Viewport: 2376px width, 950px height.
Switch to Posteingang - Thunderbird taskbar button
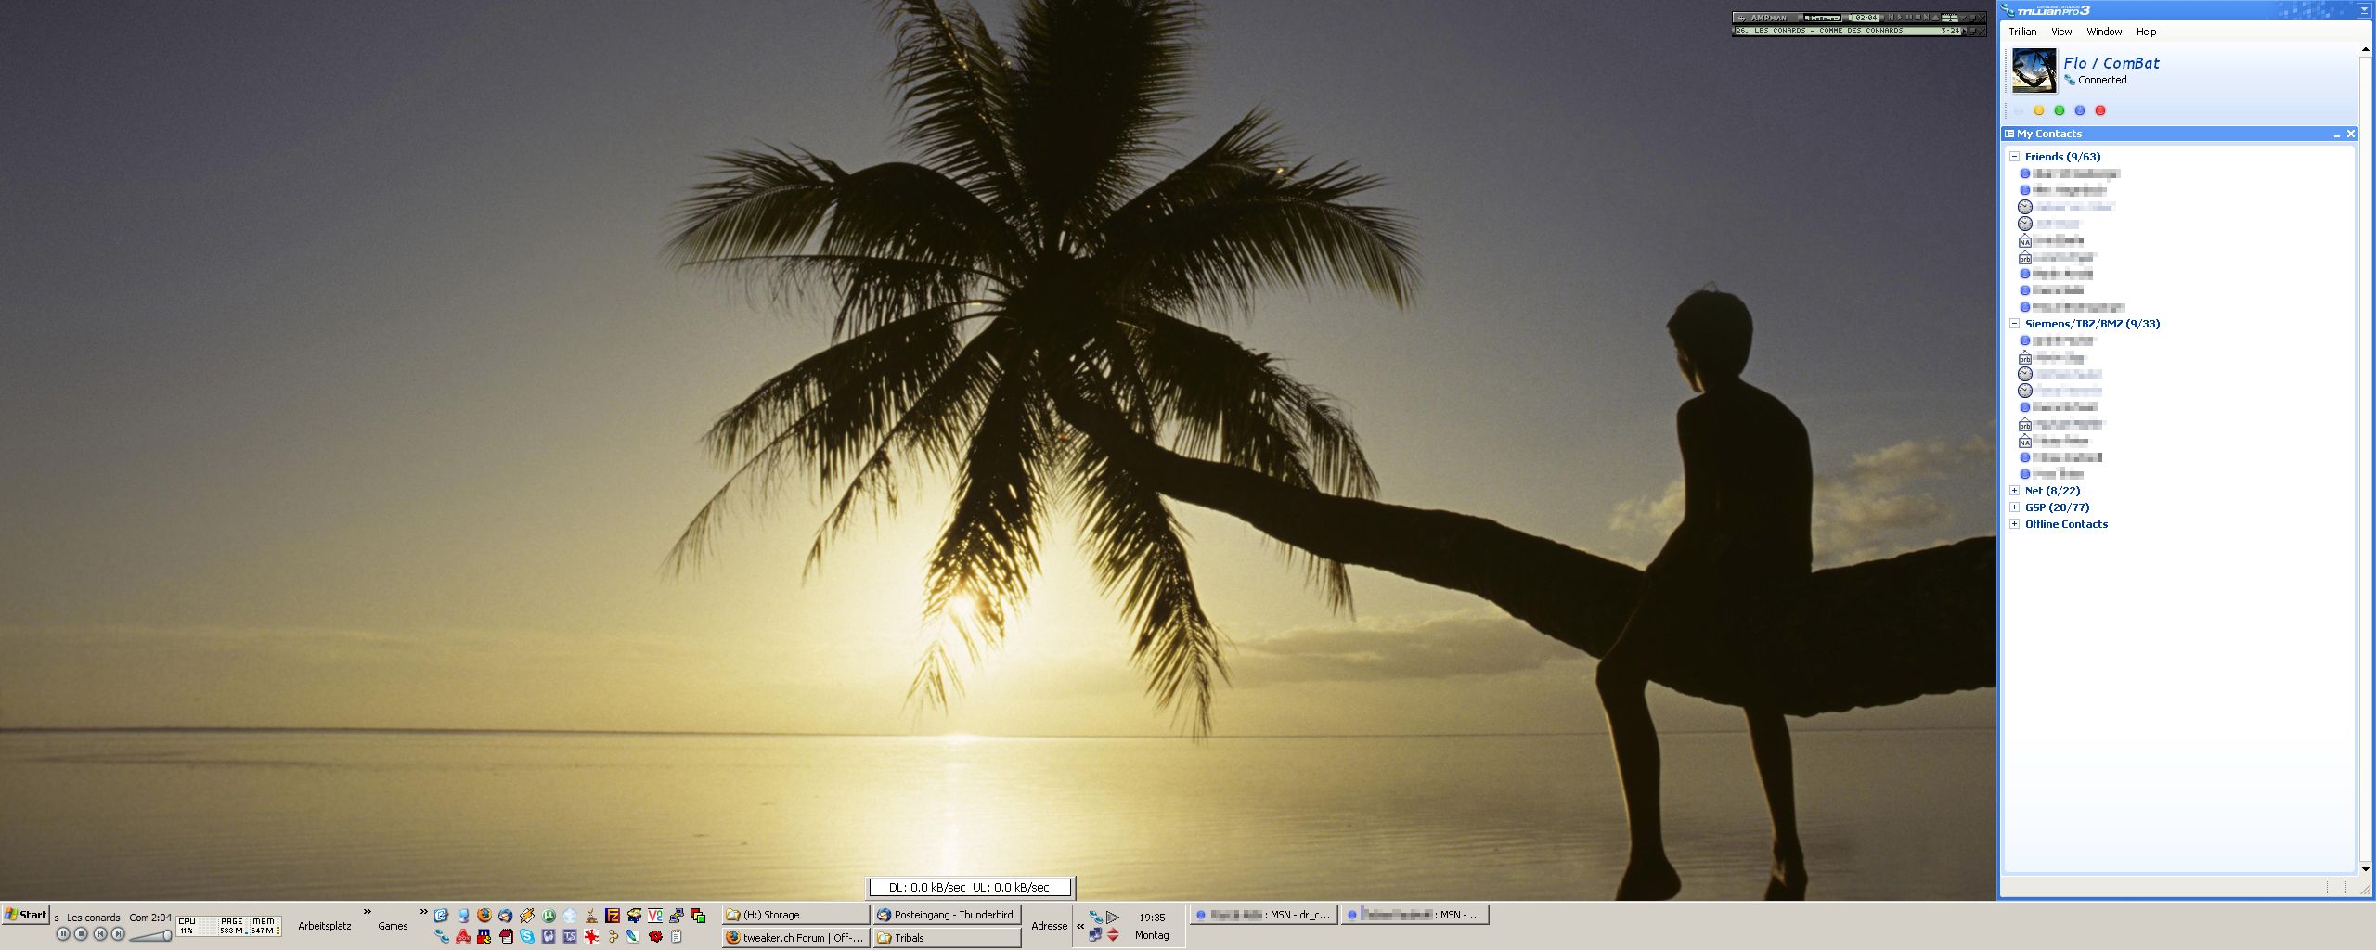pyautogui.click(x=947, y=915)
